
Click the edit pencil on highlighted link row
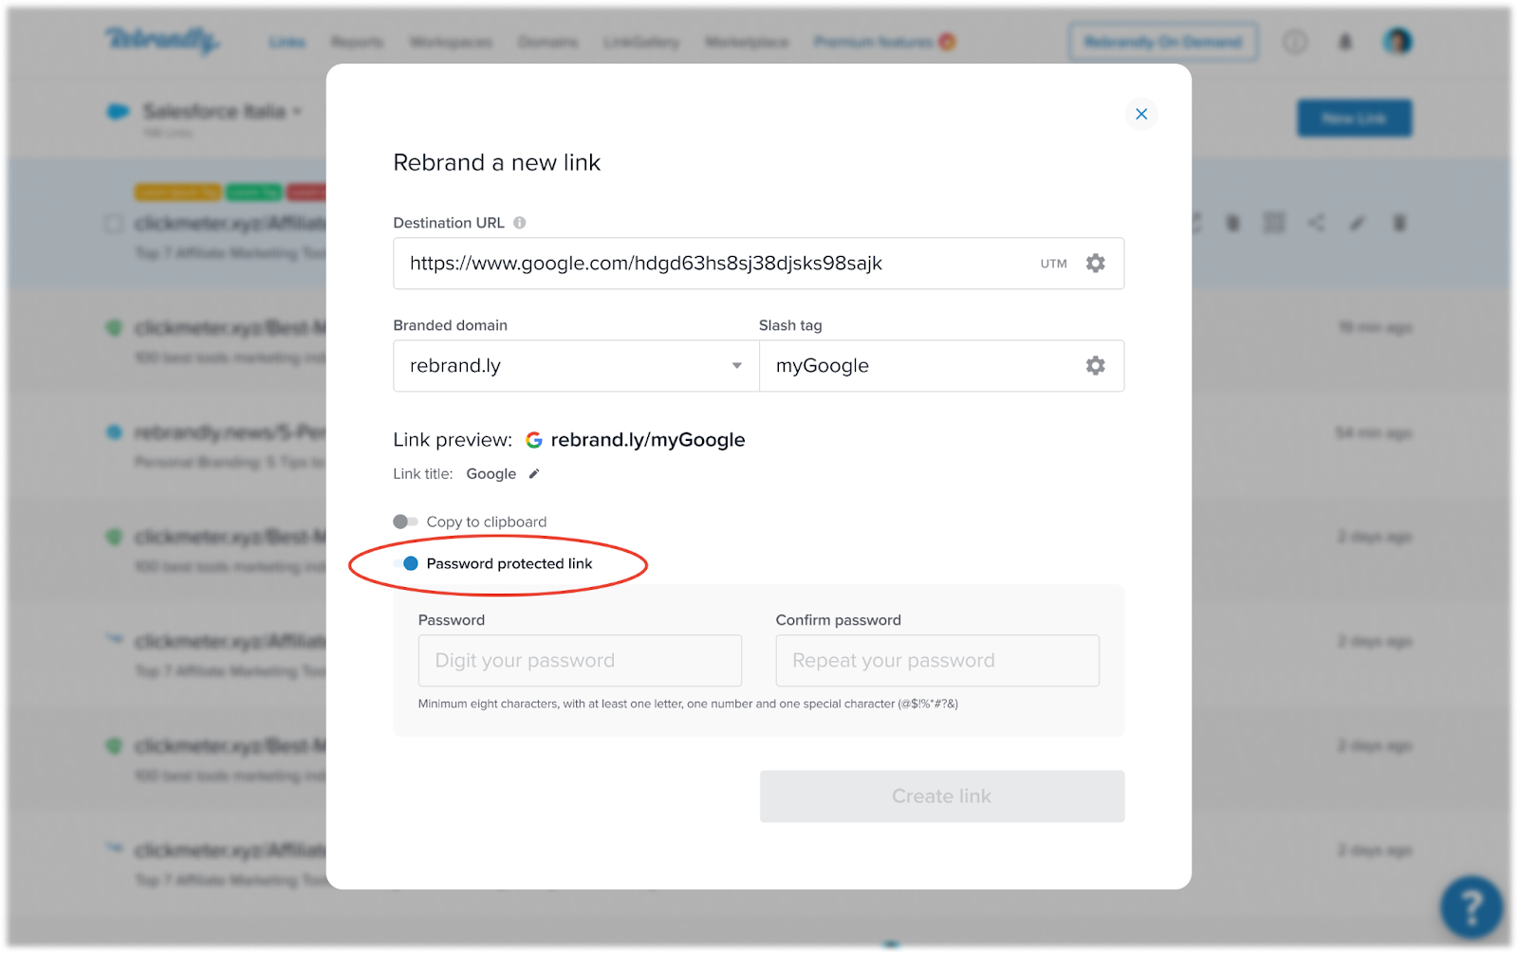coord(1358,223)
